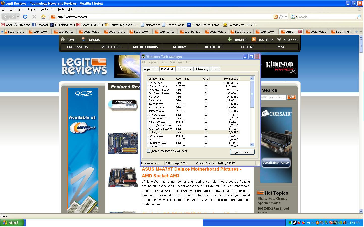Click the Firefox reload page icon
The width and height of the screenshot is (364, 227).
(x=25, y=17)
